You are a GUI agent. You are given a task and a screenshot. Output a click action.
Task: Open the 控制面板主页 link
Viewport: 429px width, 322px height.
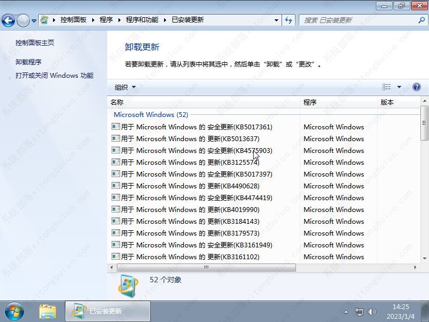click(x=35, y=43)
